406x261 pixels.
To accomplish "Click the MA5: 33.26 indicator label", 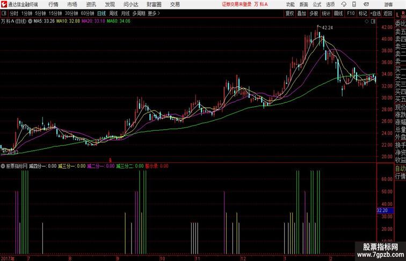I will coord(44,21).
